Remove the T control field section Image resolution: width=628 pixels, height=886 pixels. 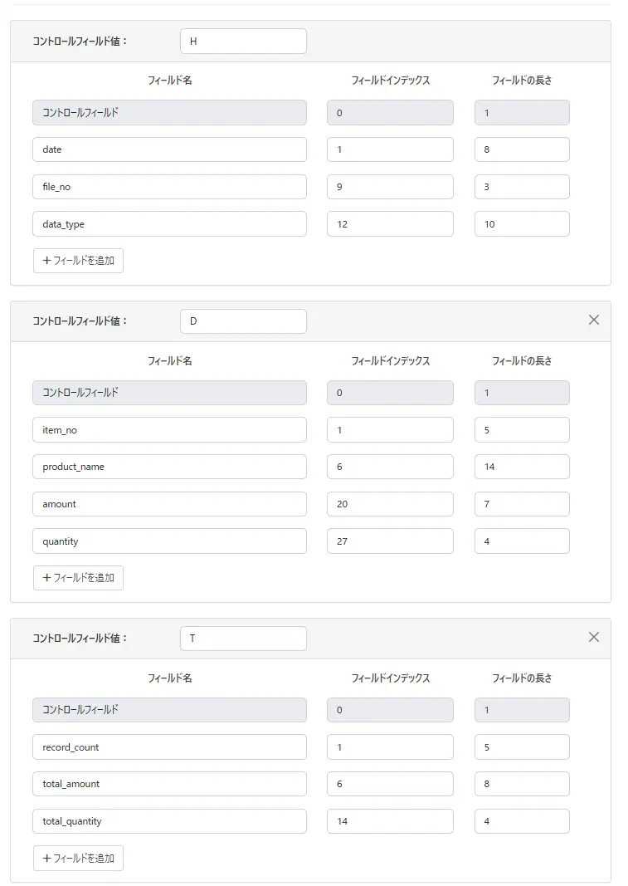pos(593,637)
